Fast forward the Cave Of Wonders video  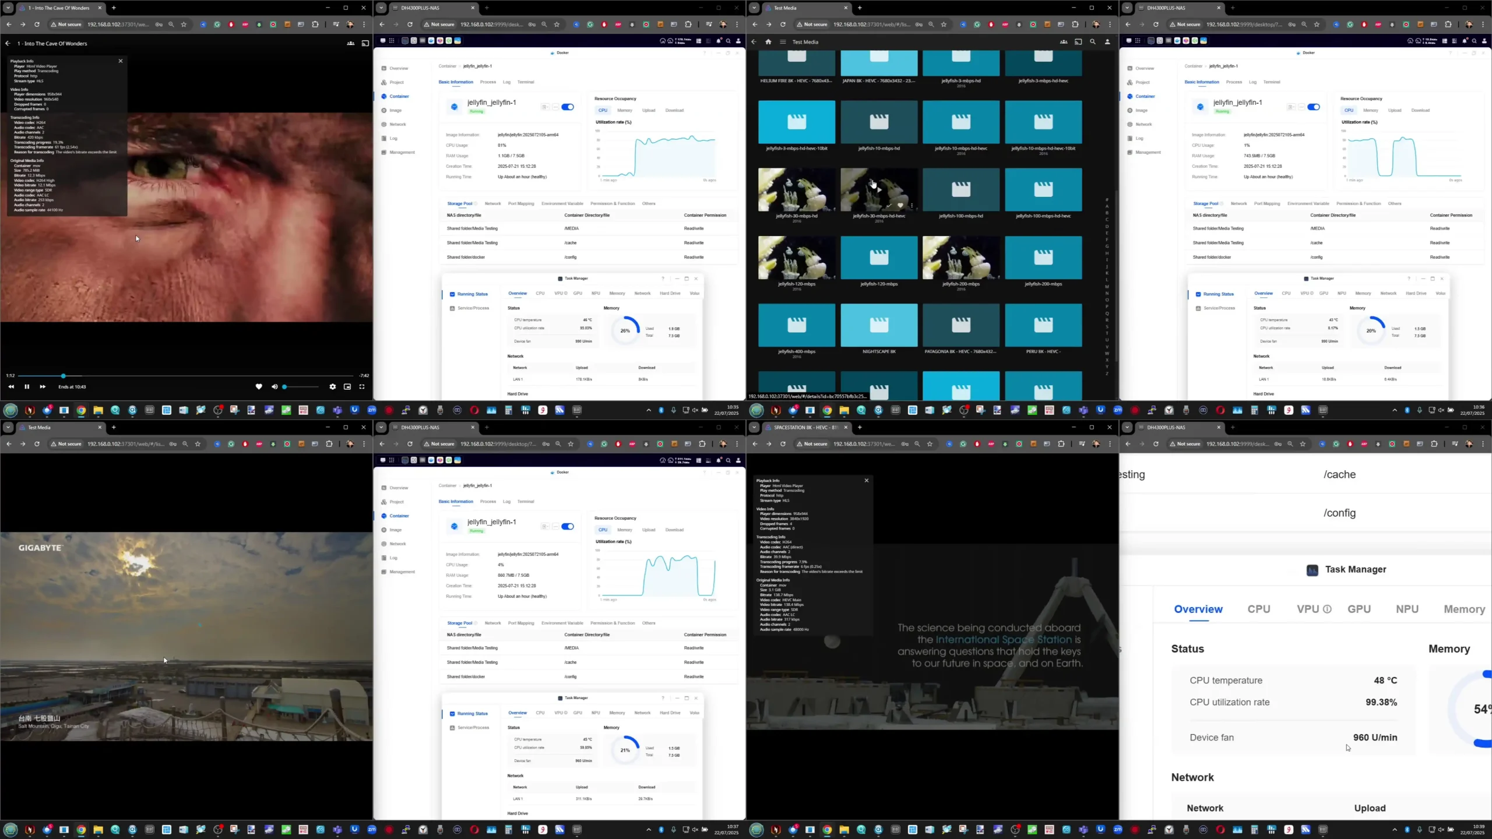tap(43, 387)
